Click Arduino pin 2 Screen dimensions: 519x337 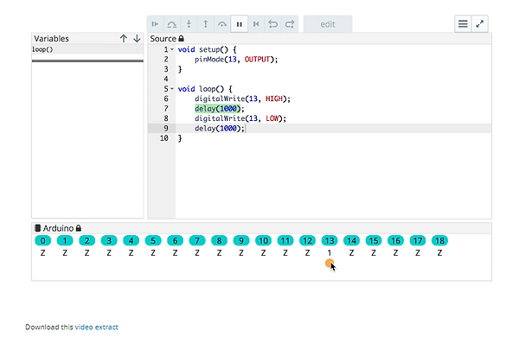(x=86, y=240)
